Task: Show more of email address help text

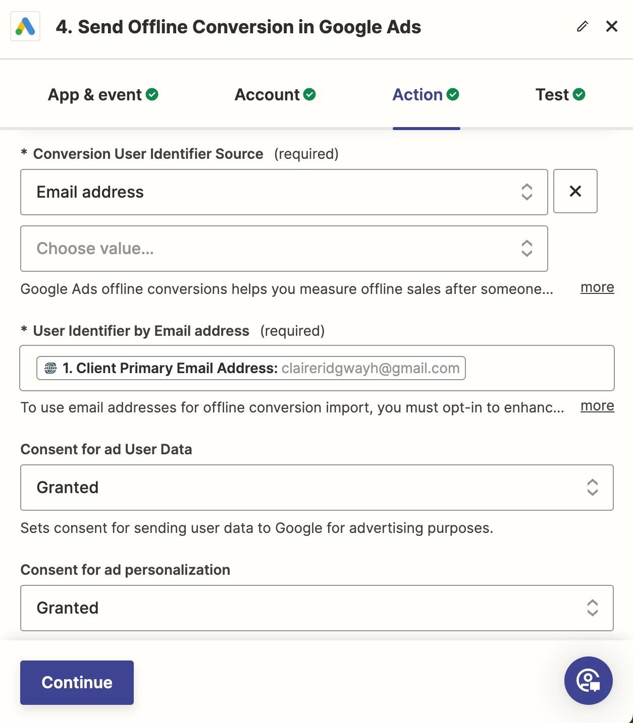Action: click(x=597, y=406)
